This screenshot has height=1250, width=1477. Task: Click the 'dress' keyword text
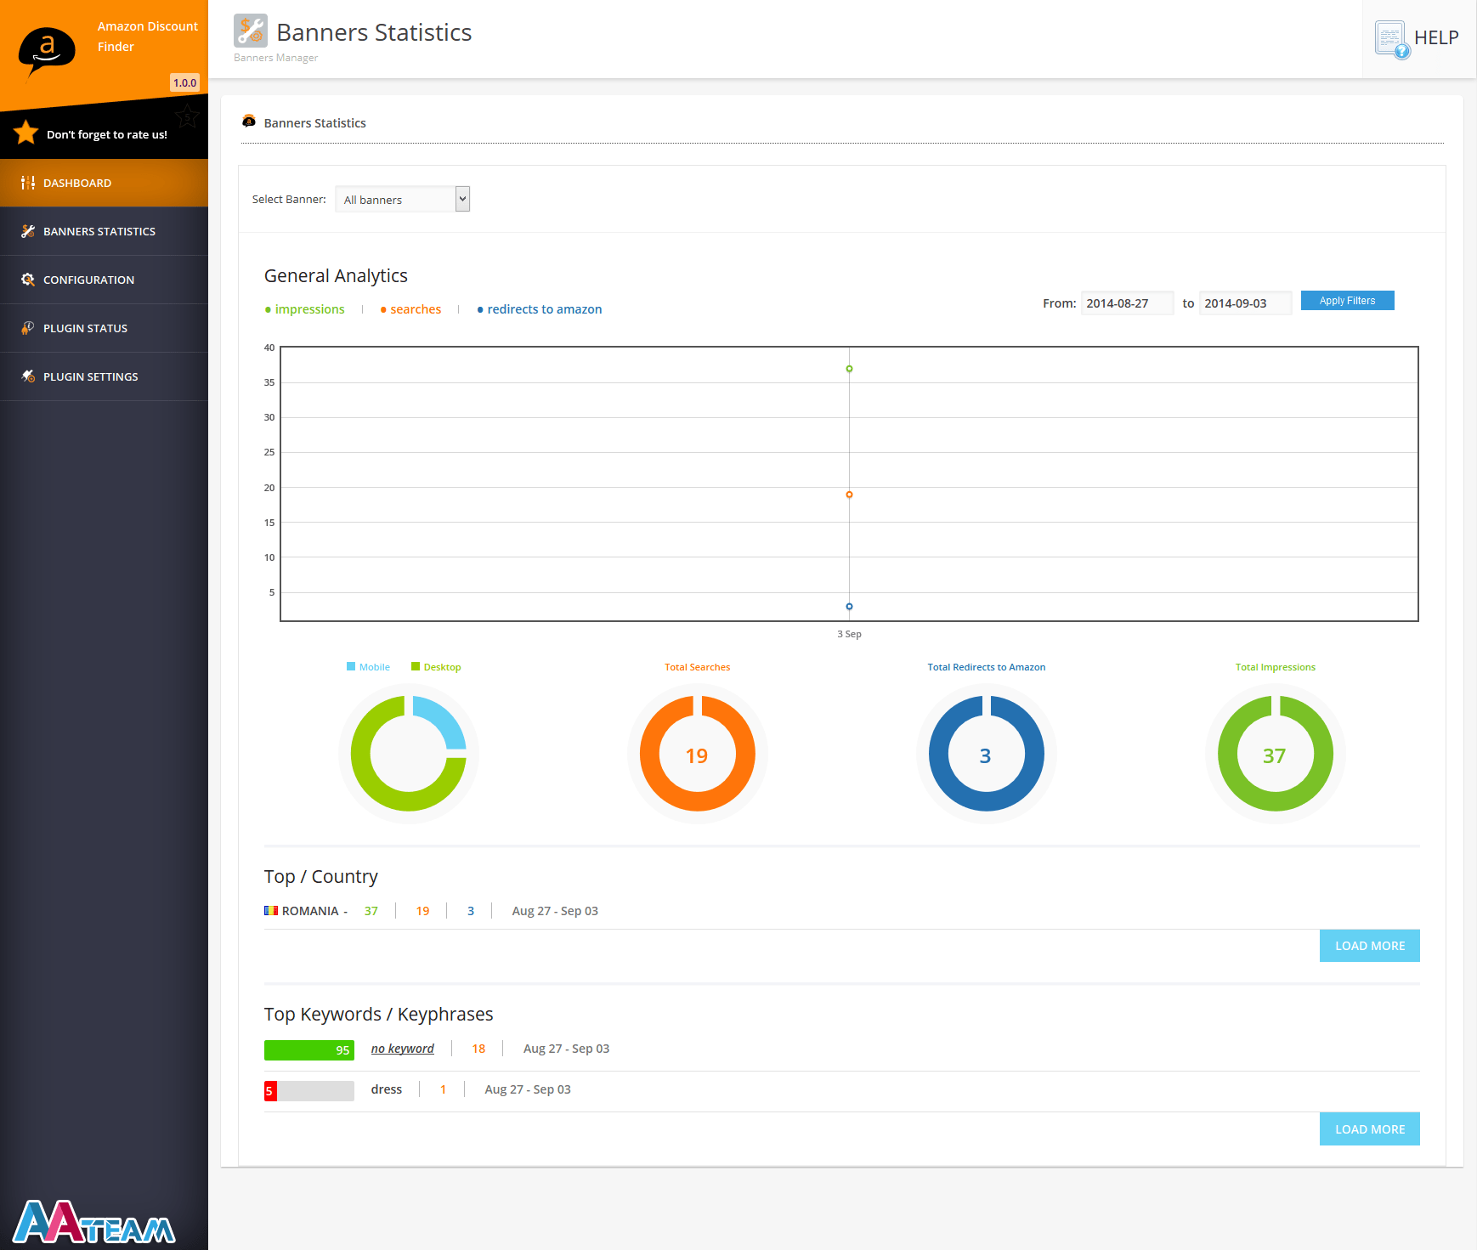click(387, 1089)
